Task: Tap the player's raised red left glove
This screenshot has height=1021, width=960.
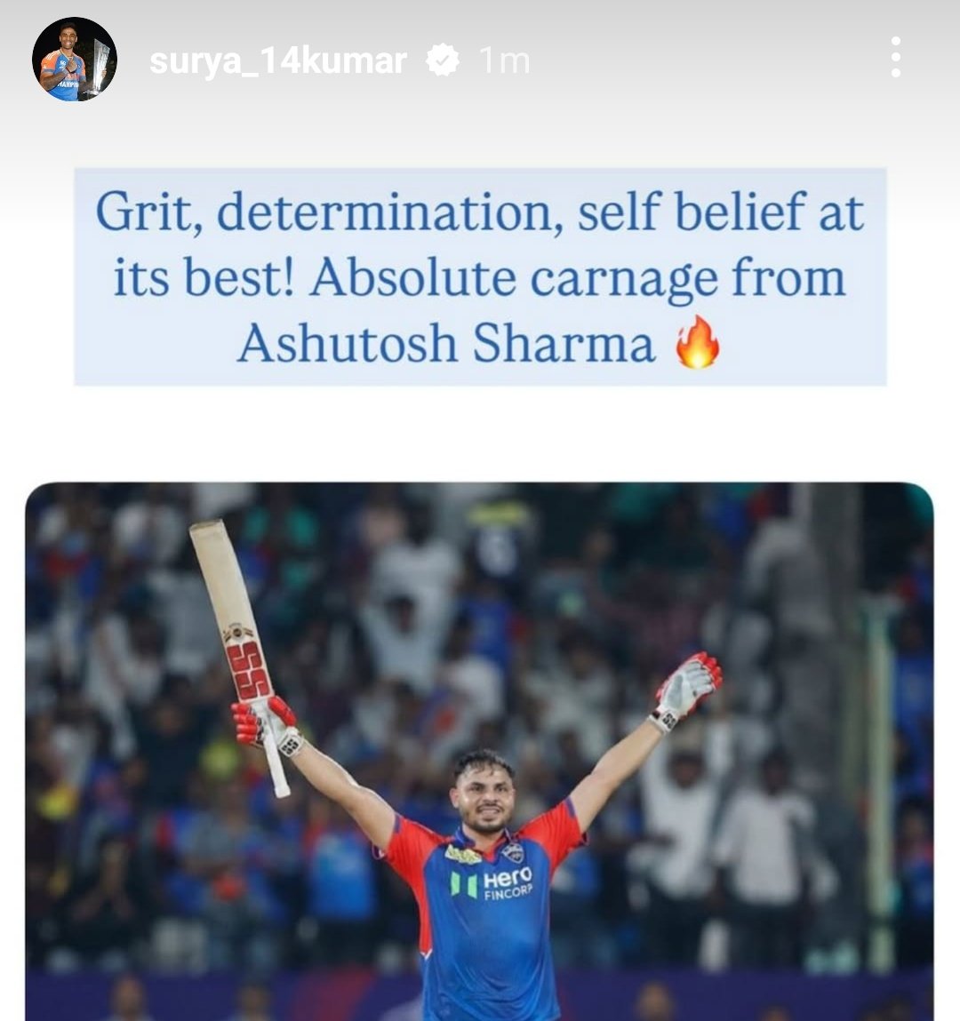Action: (688, 690)
